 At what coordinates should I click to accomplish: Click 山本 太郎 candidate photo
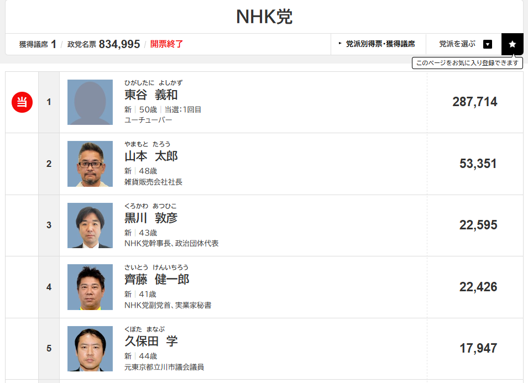[x=90, y=164]
